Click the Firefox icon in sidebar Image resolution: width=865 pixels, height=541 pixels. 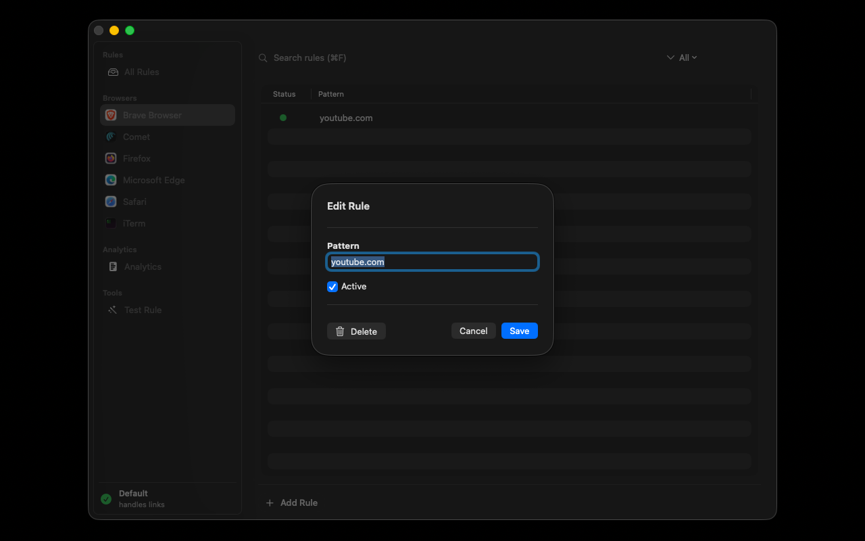click(x=111, y=158)
